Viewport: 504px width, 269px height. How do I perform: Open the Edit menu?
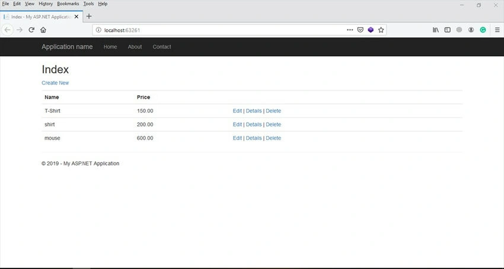pyautogui.click(x=17, y=4)
